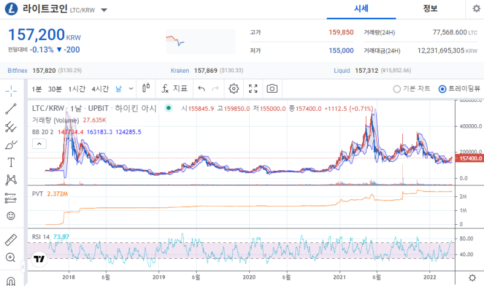484x286 pixels.
Task: Click the LTC/KRW chart title legend
Action: point(94,108)
